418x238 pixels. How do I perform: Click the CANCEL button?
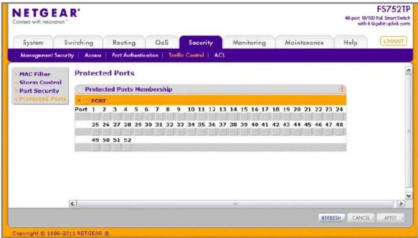(361, 218)
